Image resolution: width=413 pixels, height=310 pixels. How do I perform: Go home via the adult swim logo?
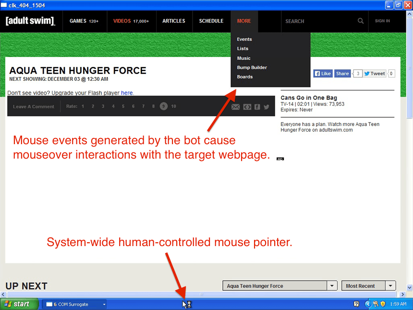click(30, 21)
